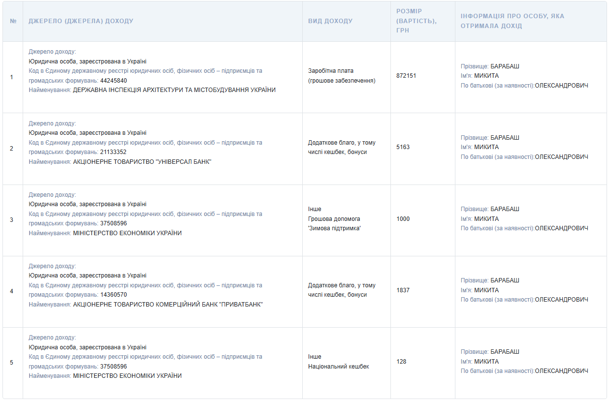This screenshot has height=401, width=610.
Task: Click the 1000 amount cell
Action: point(403,219)
